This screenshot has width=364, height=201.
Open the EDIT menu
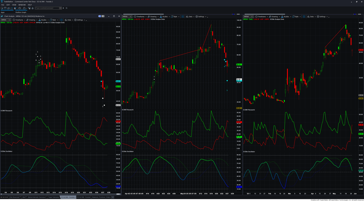click(x=8, y=5)
